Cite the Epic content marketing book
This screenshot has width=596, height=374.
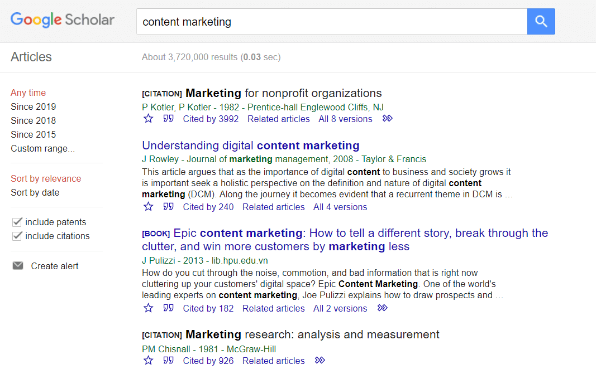[168, 308]
